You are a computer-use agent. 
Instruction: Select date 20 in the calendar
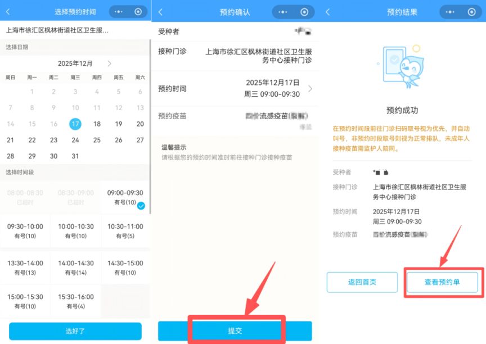[x=140, y=124]
